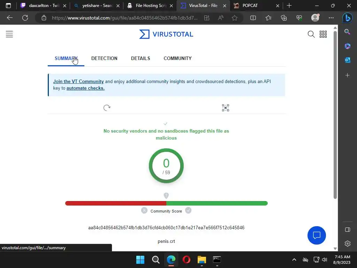357x268 pixels.
Task: Click the red side of community score bar
Action: [116, 203]
